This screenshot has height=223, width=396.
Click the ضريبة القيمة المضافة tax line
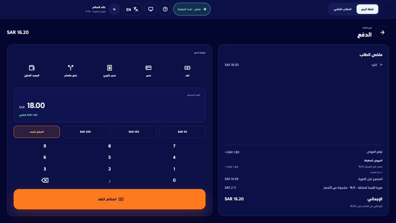point(304,188)
